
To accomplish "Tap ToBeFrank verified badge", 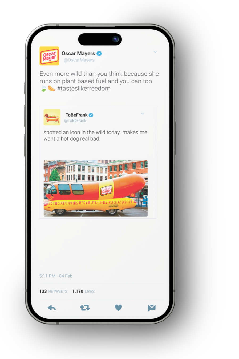I will 91,115.
